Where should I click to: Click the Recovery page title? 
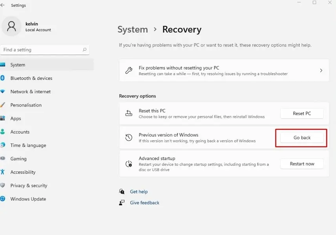tap(182, 29)
